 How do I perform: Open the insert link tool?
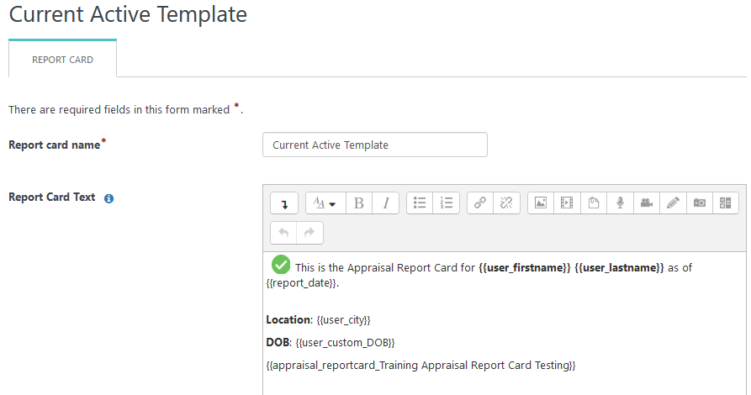(x=480, y=203)
